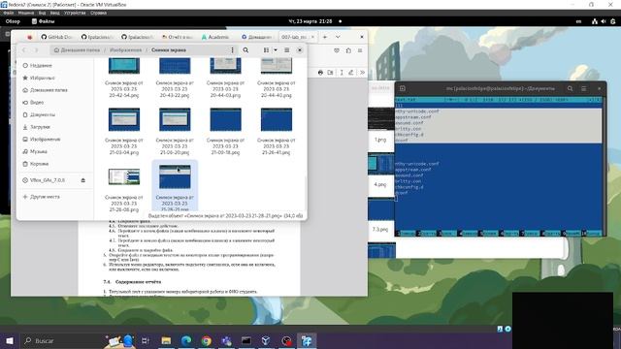
Task: Open "Избранные" in Files sidebar
Action: (39, 78)
